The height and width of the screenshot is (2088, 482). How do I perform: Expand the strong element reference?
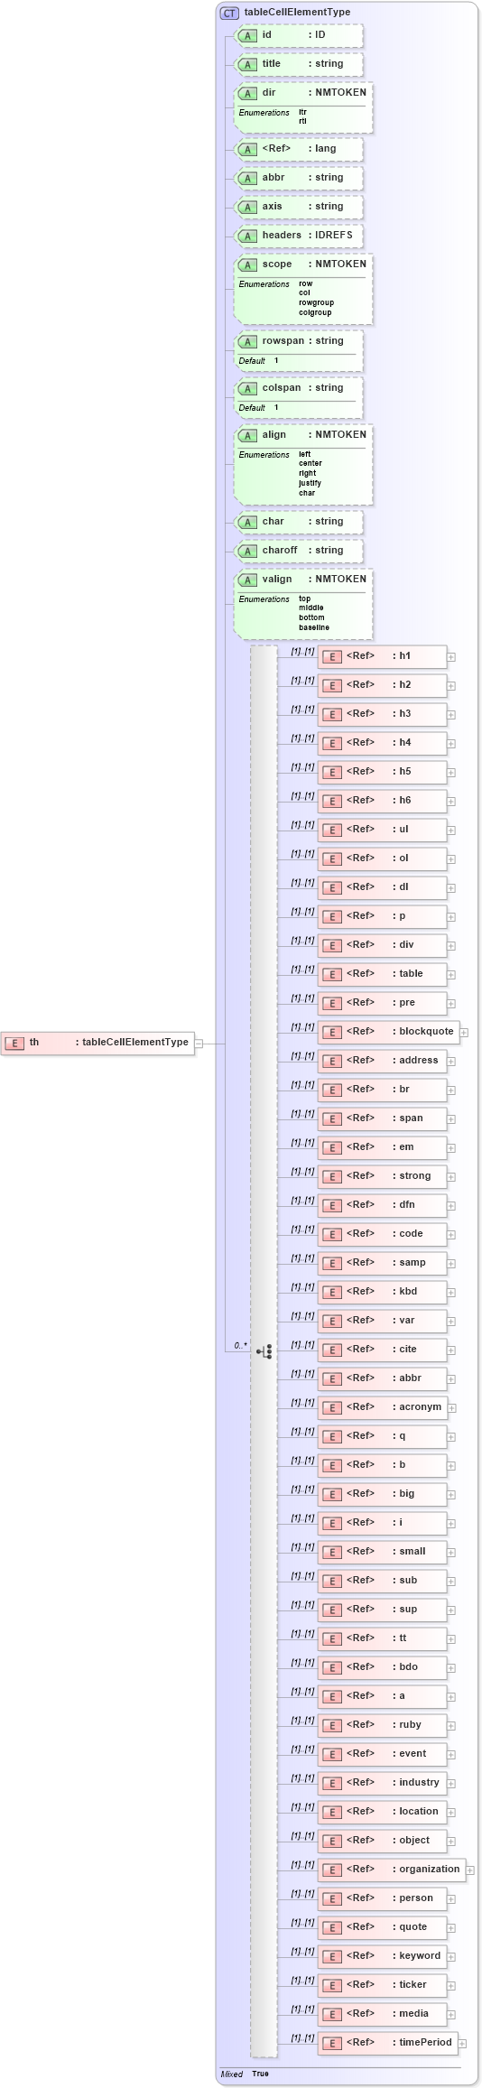[451, 1176]
